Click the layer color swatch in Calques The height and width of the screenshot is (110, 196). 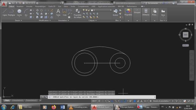[x=92, y=10]
